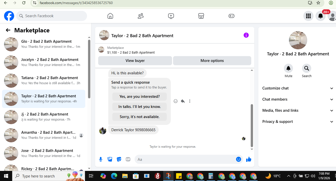Reply to the message arrow icon
The height and width of the screenshot is (181, 336).
coord(183,101)
